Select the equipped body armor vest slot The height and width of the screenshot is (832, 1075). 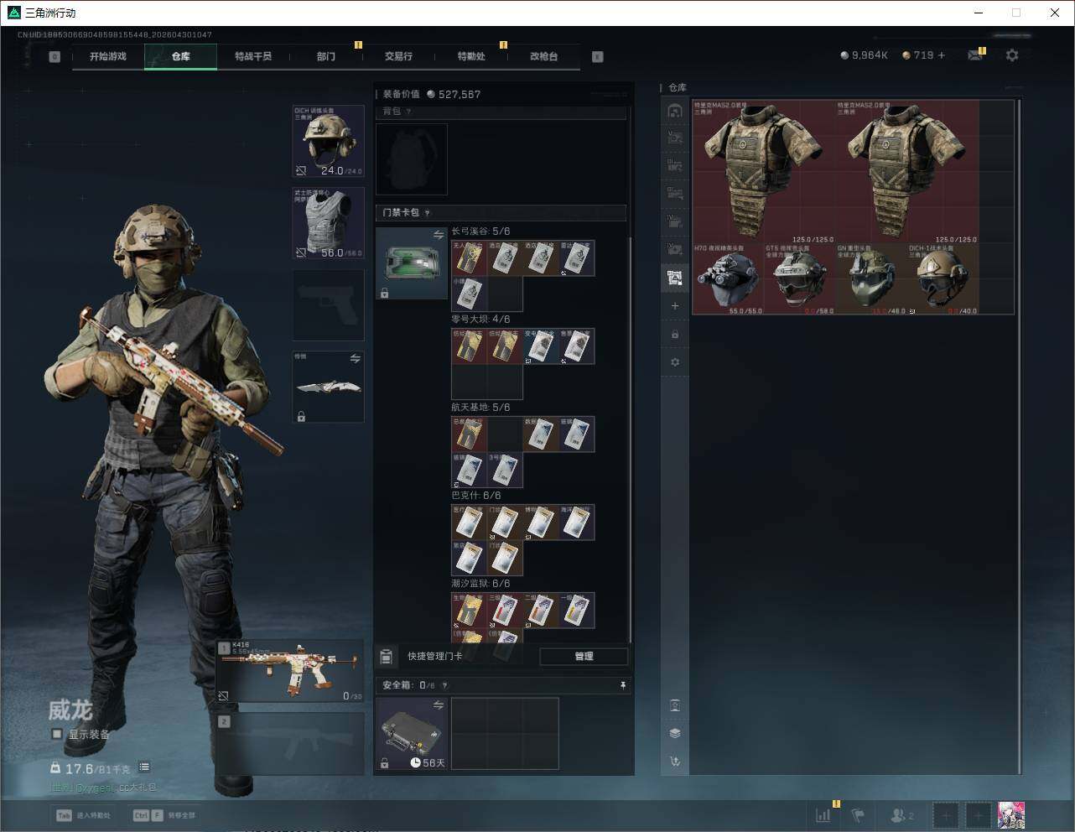[328, 222]
